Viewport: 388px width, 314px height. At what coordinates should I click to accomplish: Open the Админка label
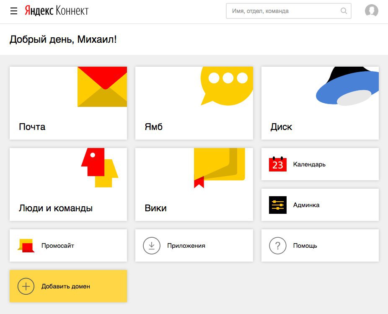tap(306, 205)
